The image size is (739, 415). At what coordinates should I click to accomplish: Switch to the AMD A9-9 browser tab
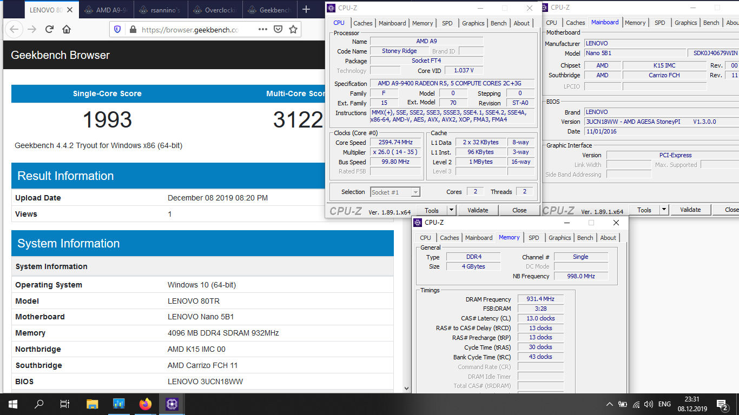(x=106, y=10)
